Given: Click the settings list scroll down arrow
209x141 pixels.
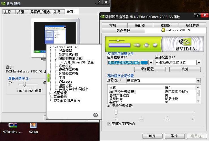Looking at the screenshot, I should (x=198, y=101).
